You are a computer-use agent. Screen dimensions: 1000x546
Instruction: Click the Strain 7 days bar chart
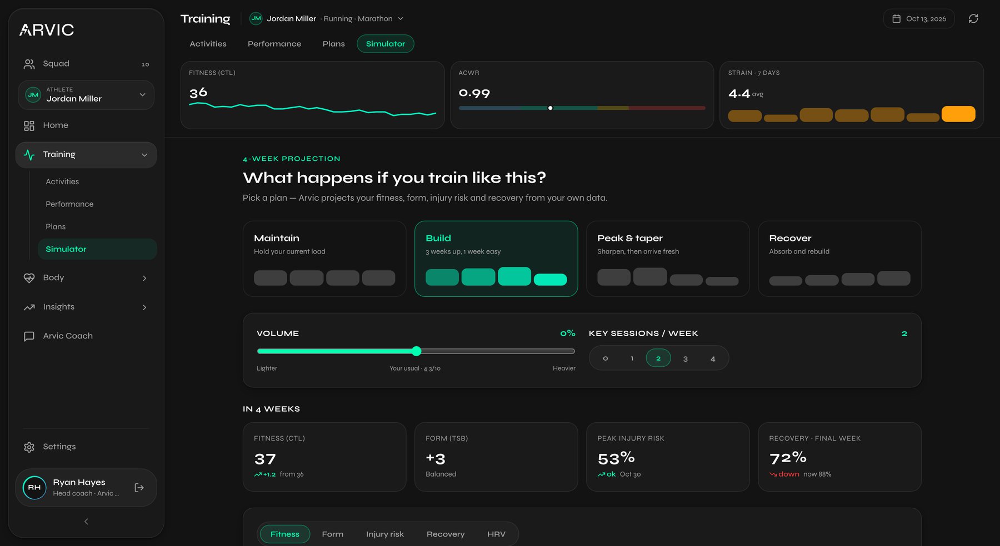click(852, 114)
